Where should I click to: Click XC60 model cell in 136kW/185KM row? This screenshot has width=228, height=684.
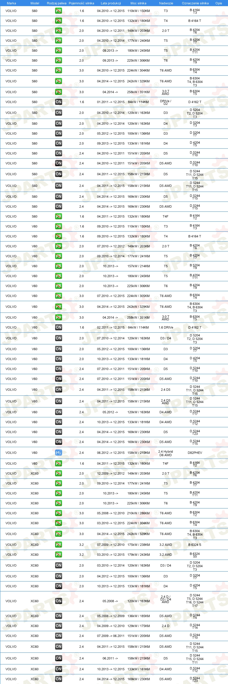point(35,616)
